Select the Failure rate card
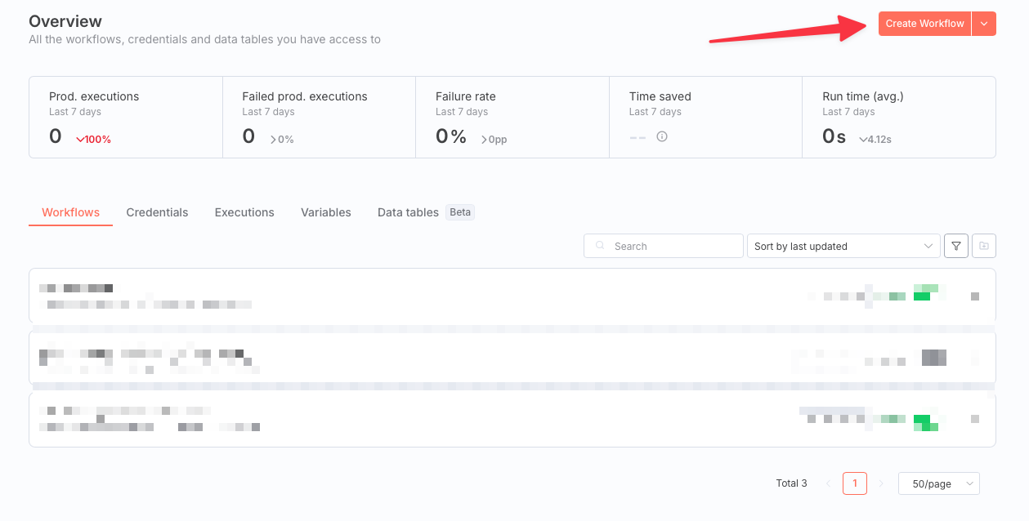The width and height of the screenshot is (1029, 521). (512, 117)
